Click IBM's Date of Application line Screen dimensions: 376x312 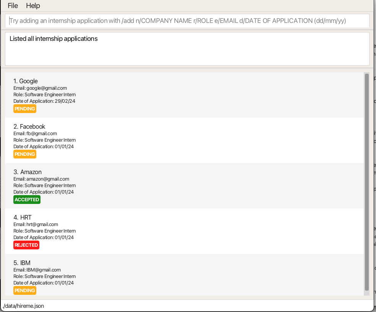(44, 283)
